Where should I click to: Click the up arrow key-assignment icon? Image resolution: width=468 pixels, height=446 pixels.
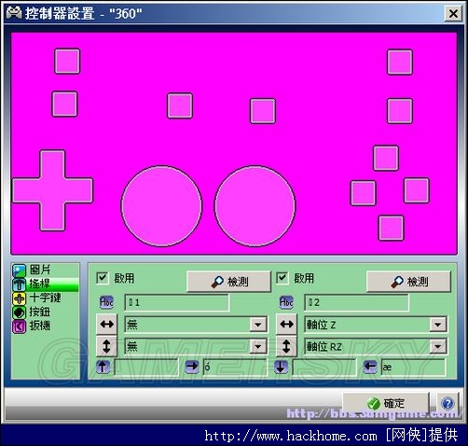click(103, 367)
